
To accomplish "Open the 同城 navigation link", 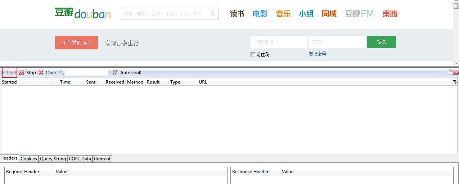I will [x=329, y=14].
